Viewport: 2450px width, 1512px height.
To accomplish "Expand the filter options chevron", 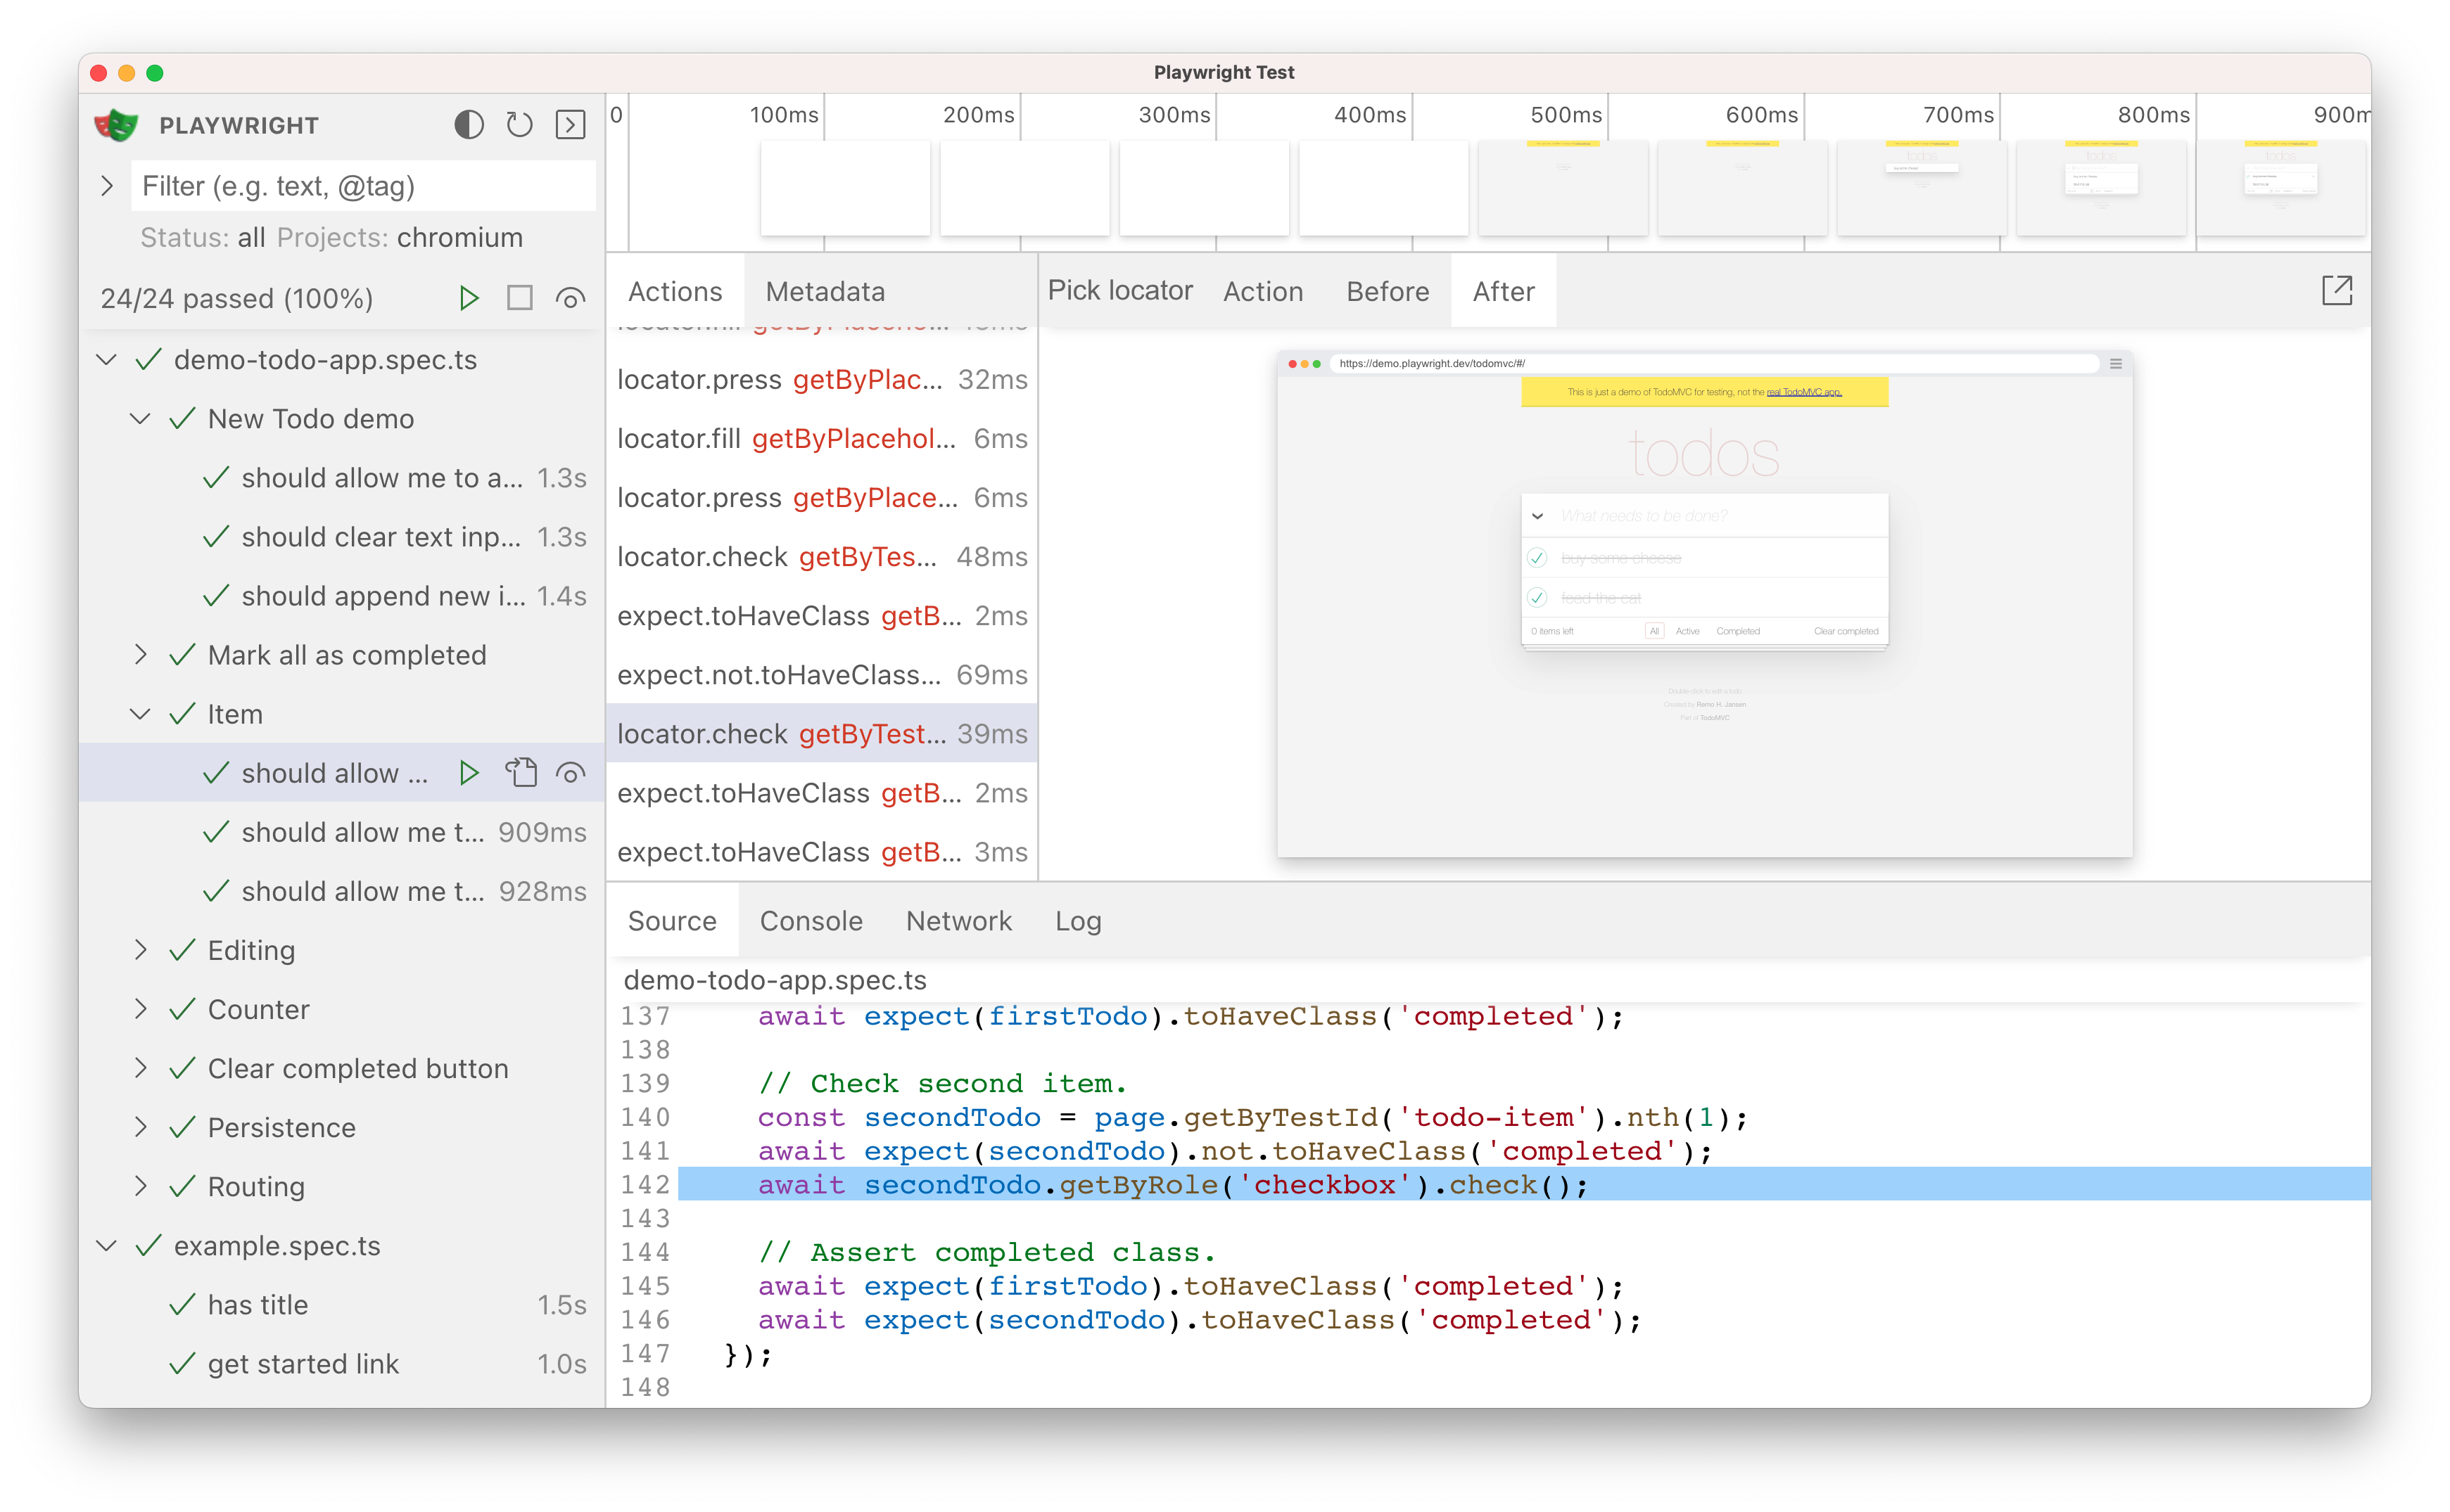I will [x=107, y=186].
